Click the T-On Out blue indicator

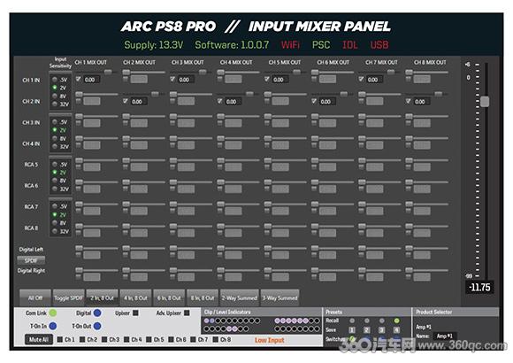[97, 326]
